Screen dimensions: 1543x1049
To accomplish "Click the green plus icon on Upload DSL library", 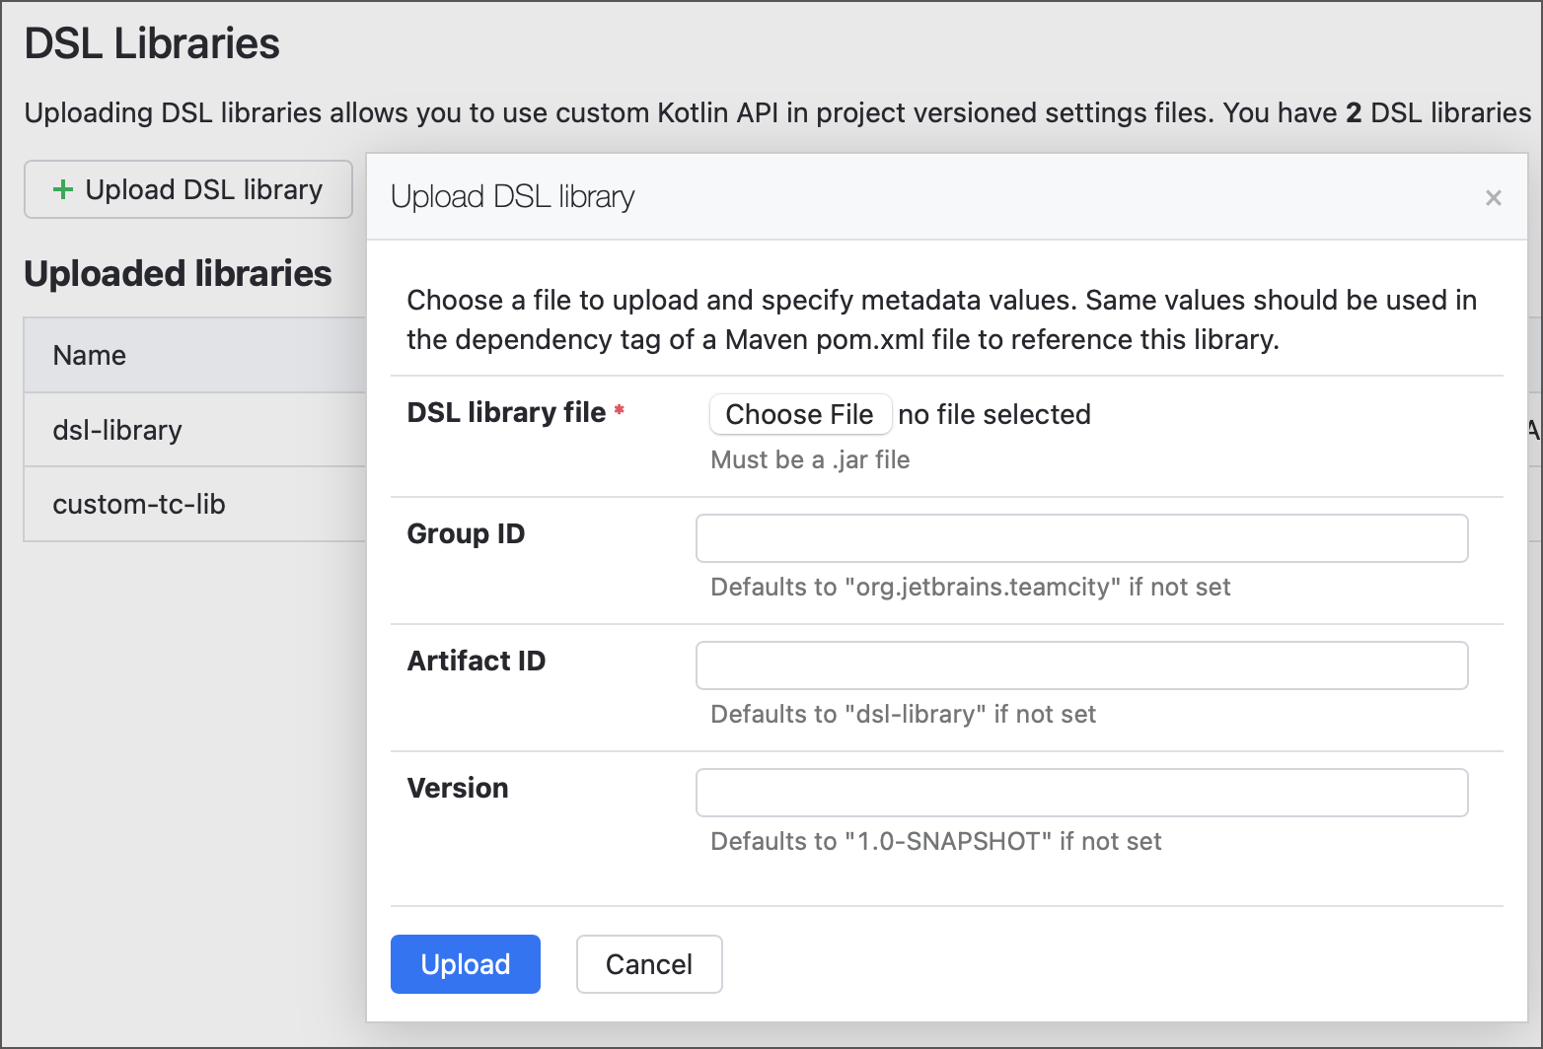I will [x=63, y=189].
